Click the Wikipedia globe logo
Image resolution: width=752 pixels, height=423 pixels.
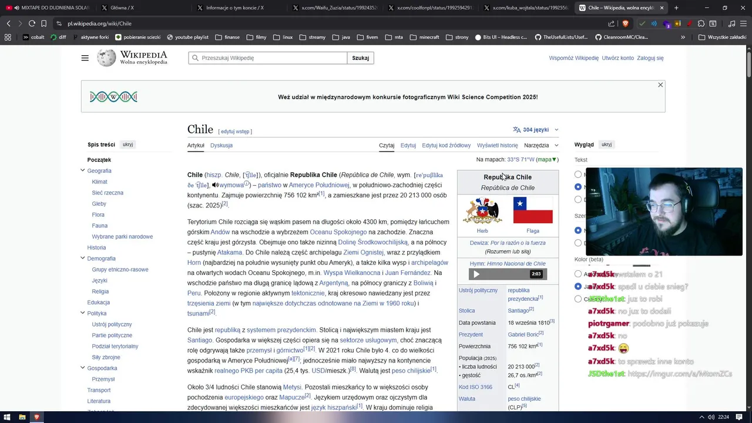[106, 58]
